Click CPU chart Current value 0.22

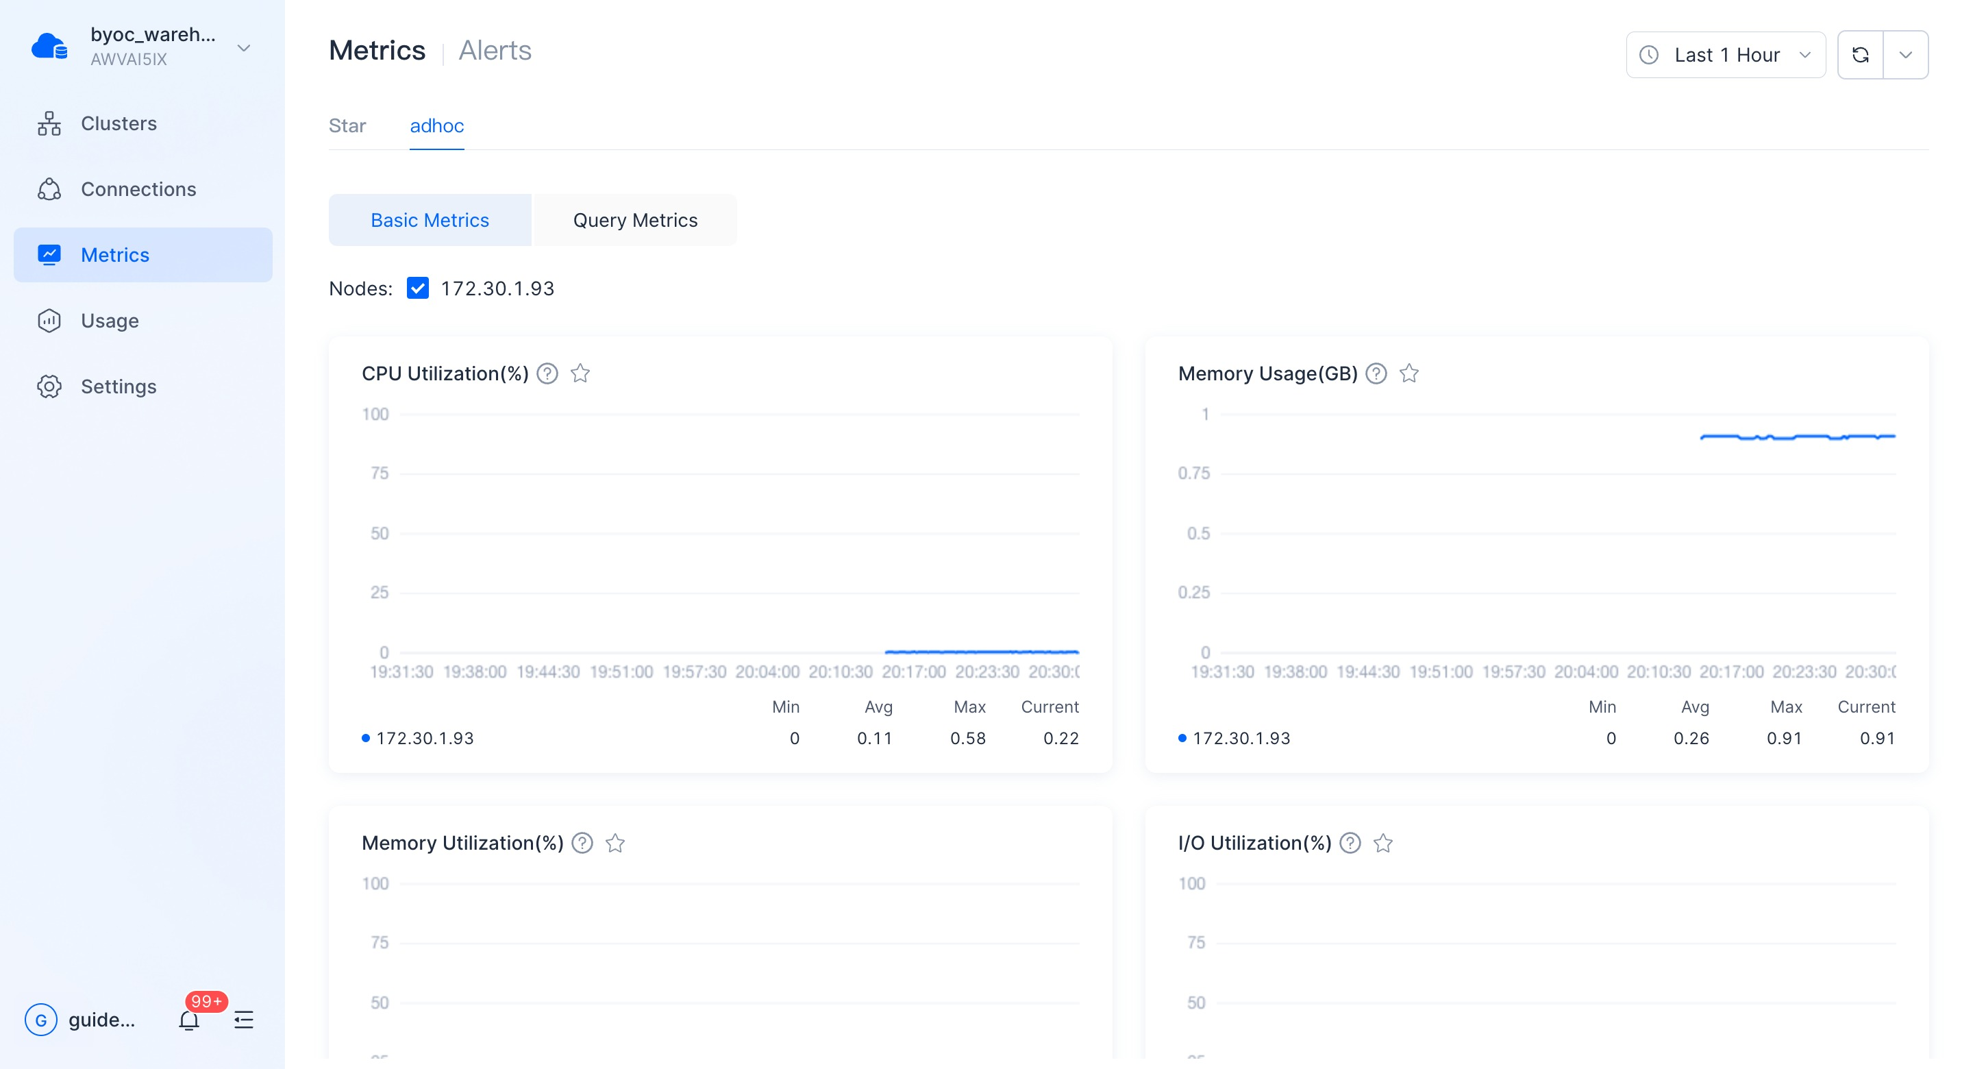click(x=1060, y=739)
